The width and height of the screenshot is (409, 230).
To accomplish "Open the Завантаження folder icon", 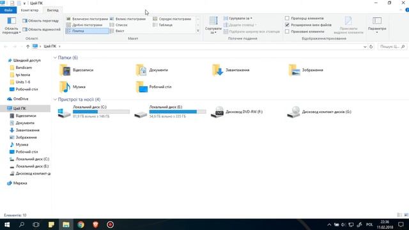I will click(x=217, y=70).
